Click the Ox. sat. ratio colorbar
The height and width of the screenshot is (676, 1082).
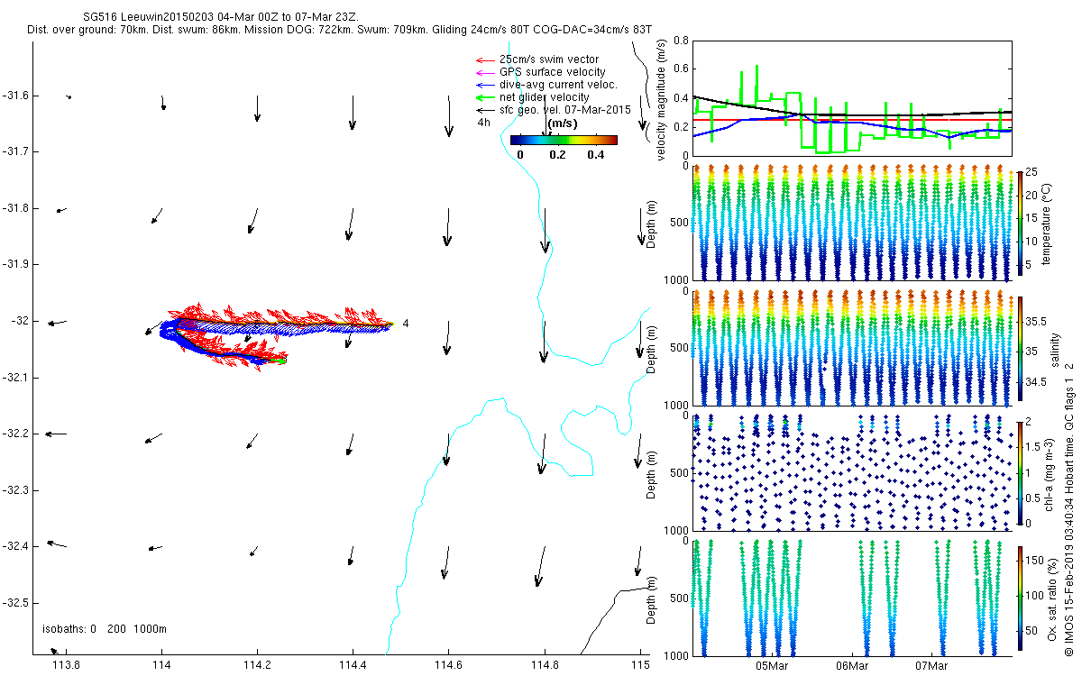(1020, 600)
